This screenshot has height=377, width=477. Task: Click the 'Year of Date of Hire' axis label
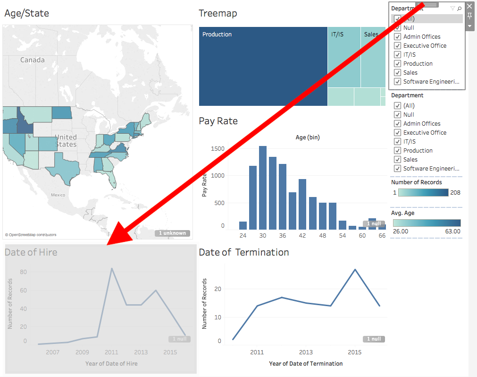pyautogui.click(x=111, y=364)
